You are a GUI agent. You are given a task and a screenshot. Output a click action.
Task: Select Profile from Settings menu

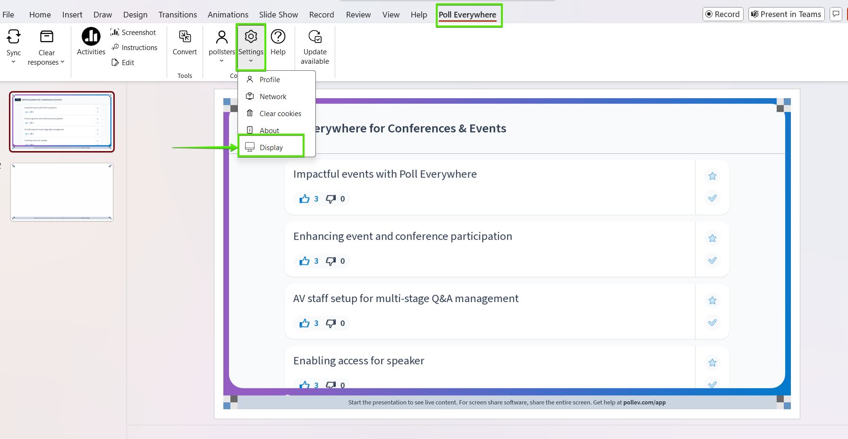pyautogui.click(x=277, y=79)
